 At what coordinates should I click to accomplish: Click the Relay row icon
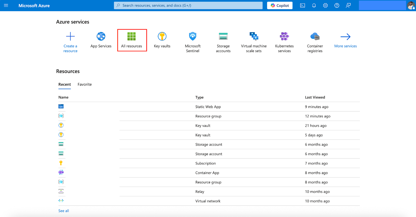[61, 191]
